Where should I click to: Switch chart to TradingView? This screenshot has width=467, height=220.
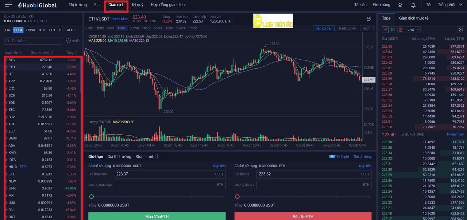click(347, 28)
